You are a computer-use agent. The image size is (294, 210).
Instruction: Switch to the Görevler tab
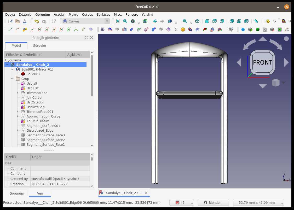point(39,45)
